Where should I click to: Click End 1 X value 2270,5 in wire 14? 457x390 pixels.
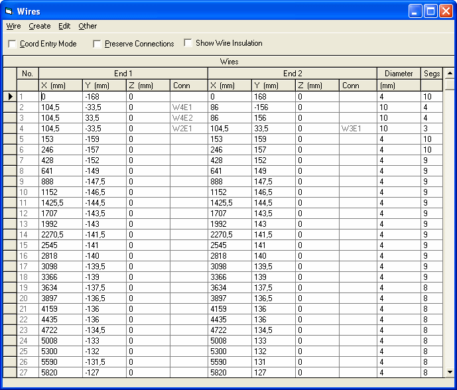tap(60, 235)
